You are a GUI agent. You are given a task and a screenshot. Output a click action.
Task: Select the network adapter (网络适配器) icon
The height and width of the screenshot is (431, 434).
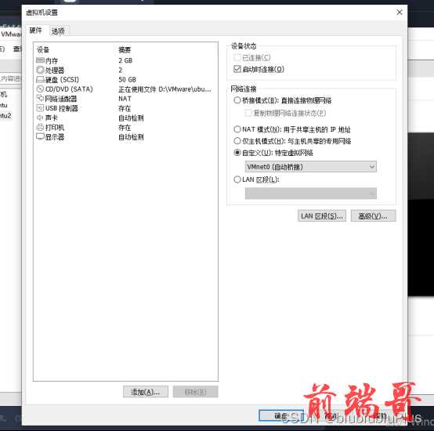pos(40,98)
